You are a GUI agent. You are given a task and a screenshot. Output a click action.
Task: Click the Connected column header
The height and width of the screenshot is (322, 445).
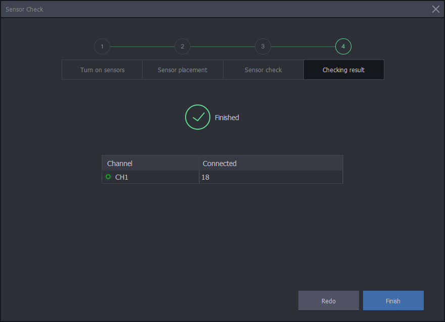(271, 163)
